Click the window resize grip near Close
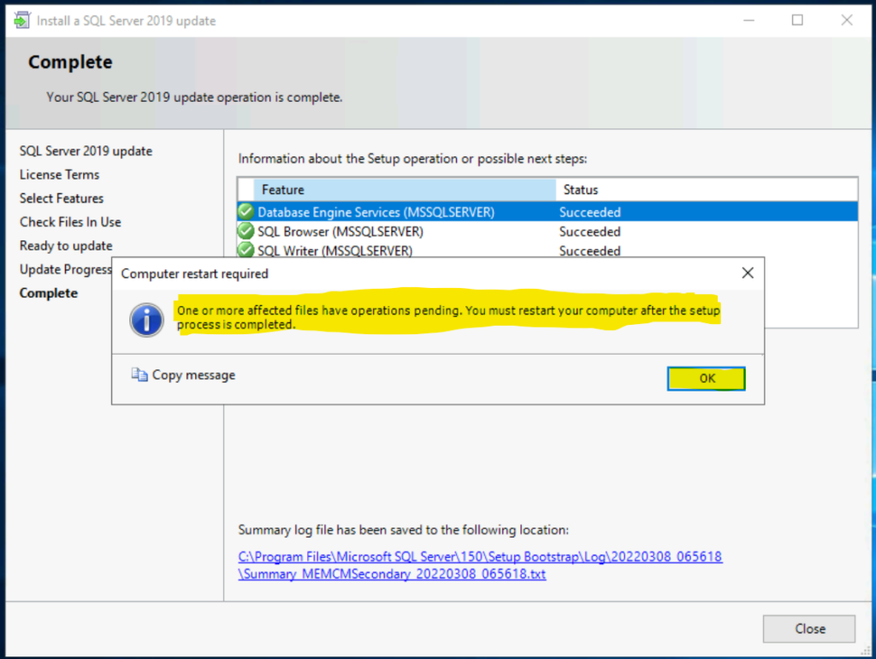This screenshot has height=659, width=876. pyautogui.click(x=866, y=650)
